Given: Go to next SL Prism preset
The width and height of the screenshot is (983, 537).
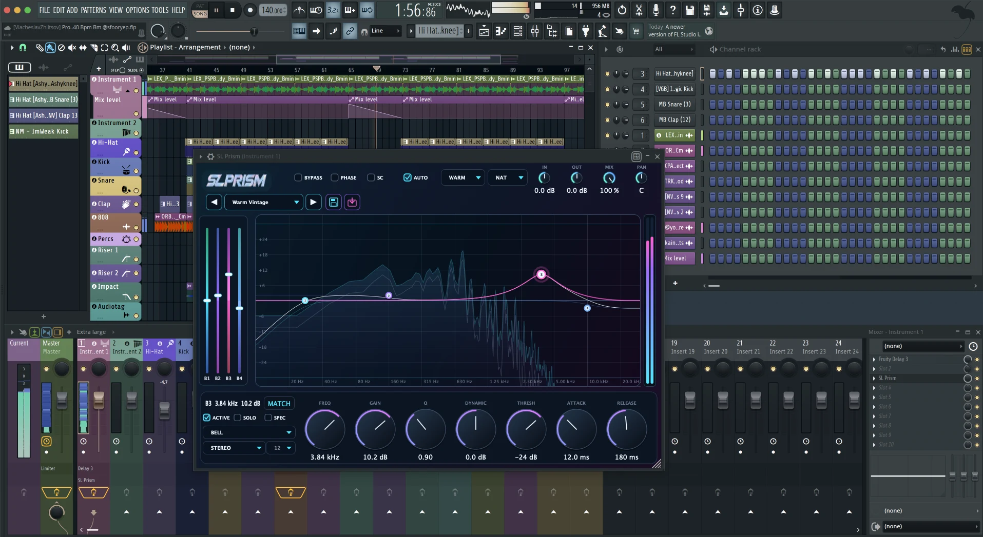Looking at the screenshot, I should tap(313, 202).
